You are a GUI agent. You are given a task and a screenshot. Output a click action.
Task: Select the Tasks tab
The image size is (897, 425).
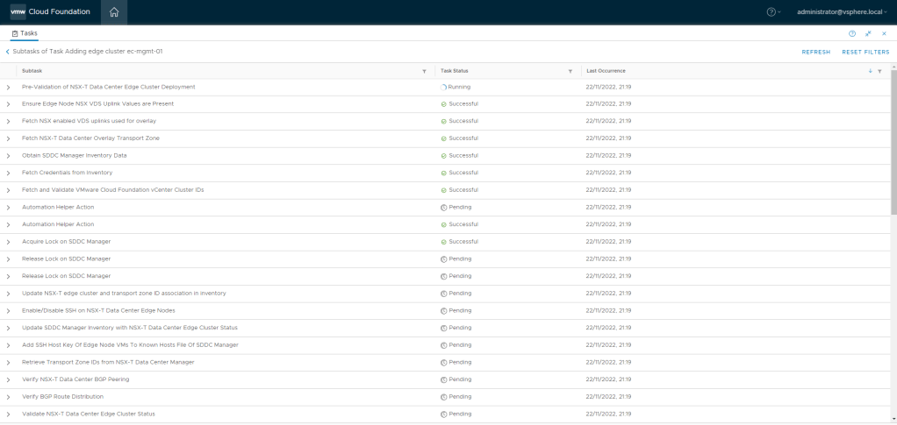tap(25, 33)
